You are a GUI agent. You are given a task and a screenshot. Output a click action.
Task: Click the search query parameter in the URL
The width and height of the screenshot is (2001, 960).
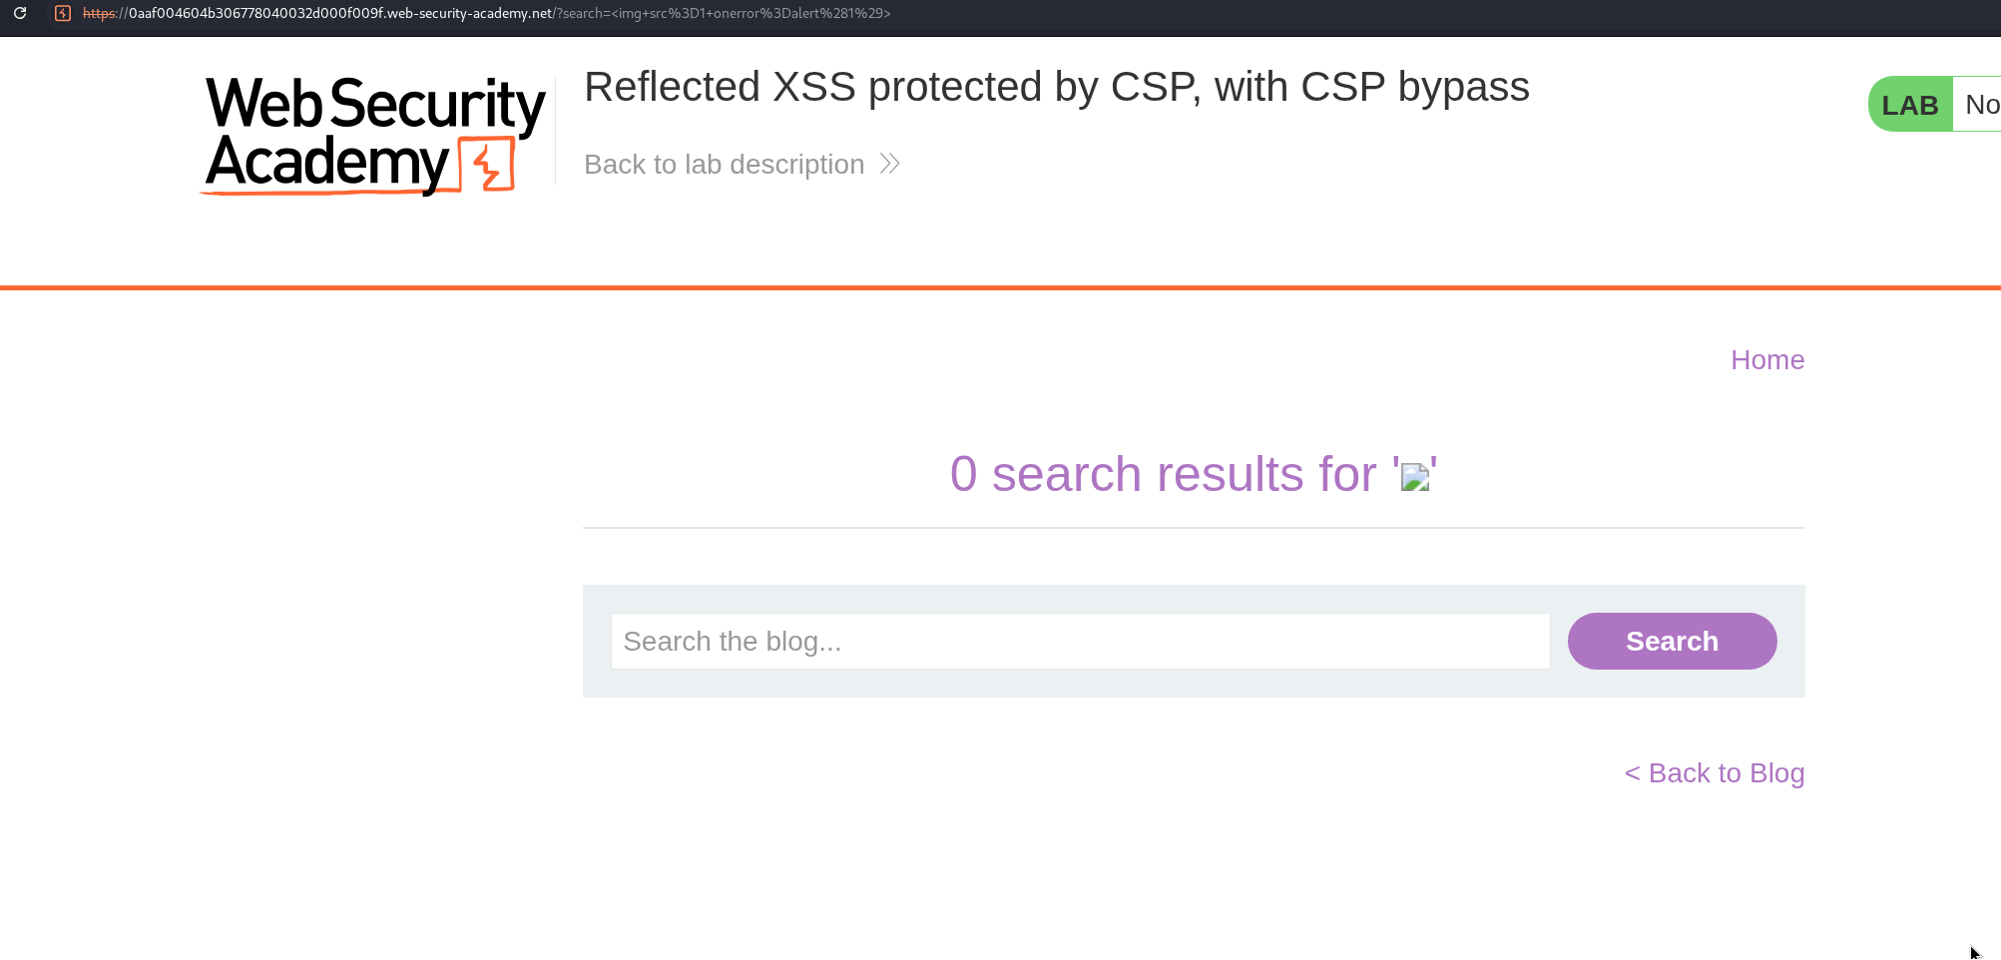click(724, 13)
